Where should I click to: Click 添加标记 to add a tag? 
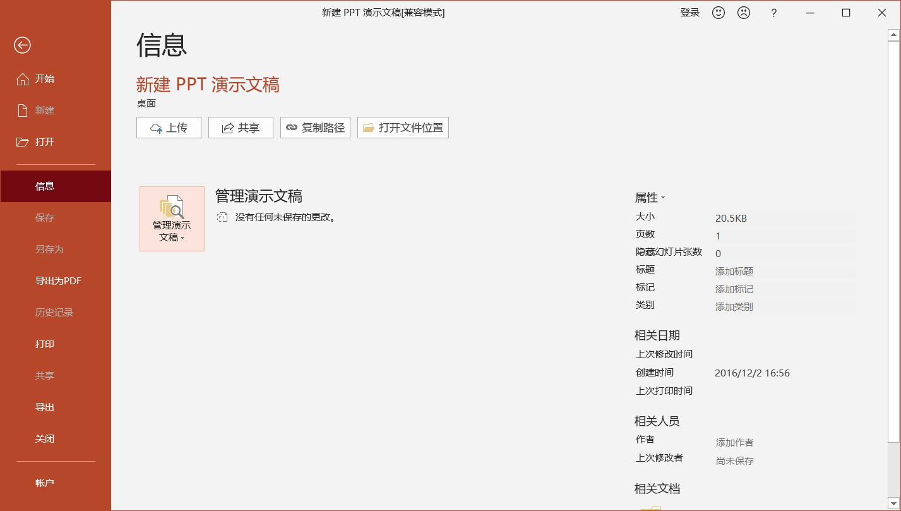[734, 289]
